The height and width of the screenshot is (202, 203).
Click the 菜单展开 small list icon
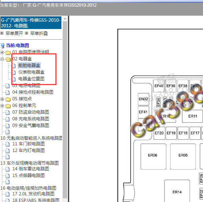click(x=2, y=33)
